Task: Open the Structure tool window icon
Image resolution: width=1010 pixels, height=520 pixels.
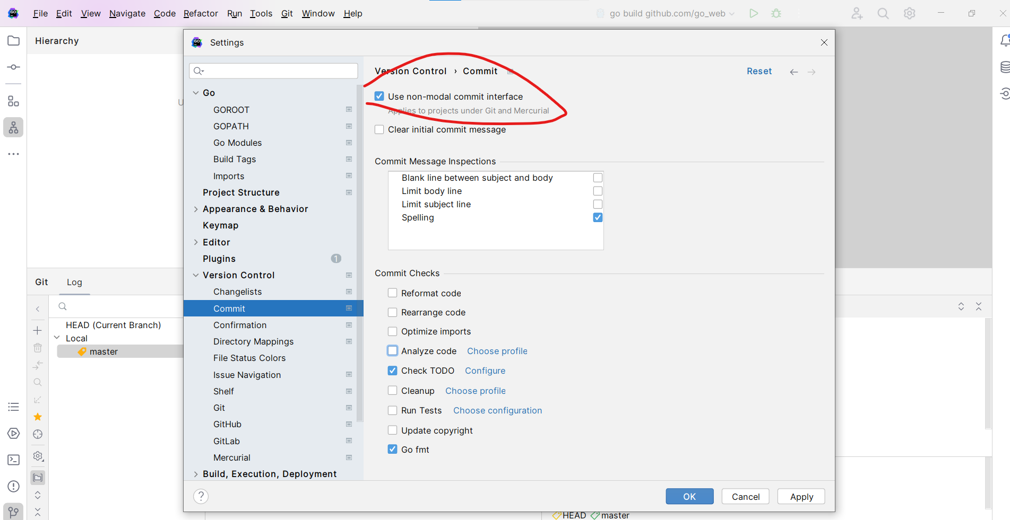Action: coord(13,101)
